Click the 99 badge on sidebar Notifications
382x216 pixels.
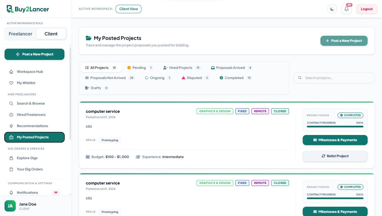pyautogui.click(x=56, y=193)
